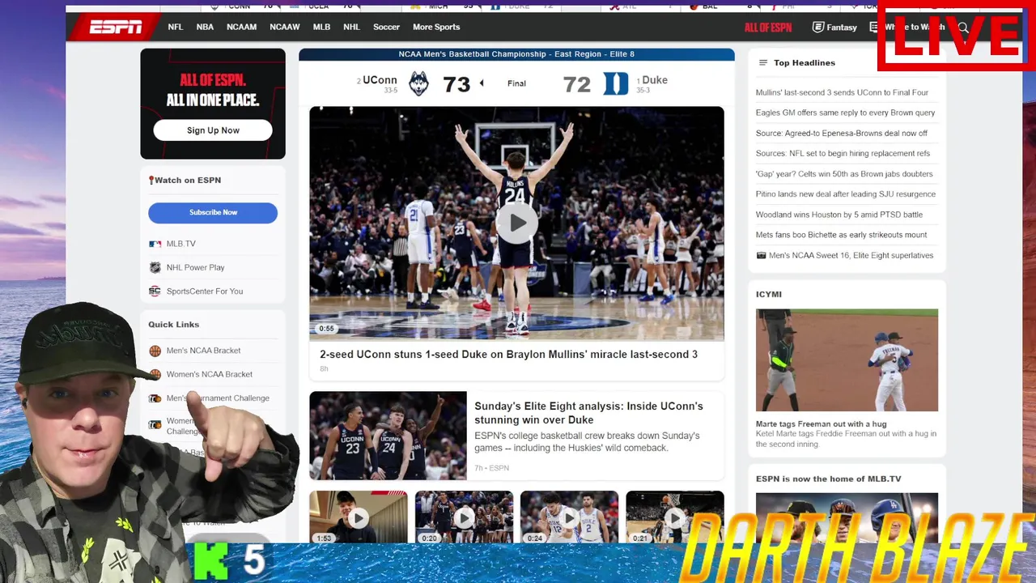This screenshot has width=1036, height=583.
Task: Open Agreed-to Epenesa-Browns deal headline
Action: click(842, 133)
